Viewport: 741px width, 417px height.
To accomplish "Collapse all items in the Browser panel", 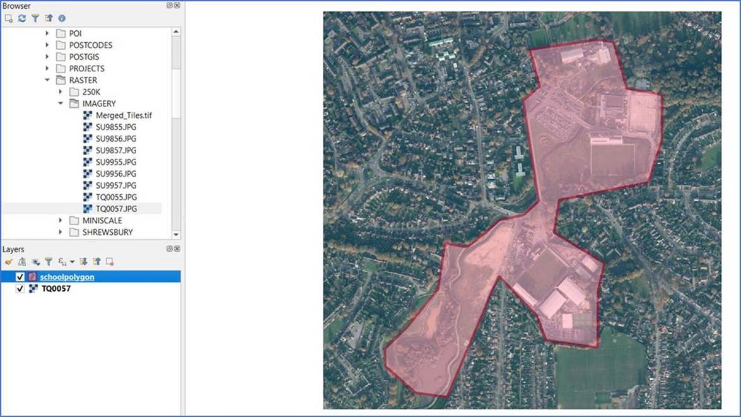I will [50, 18].
